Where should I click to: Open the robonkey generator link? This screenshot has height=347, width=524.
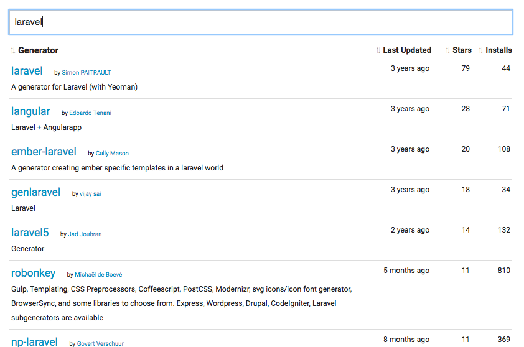click(x=33, y=273)
